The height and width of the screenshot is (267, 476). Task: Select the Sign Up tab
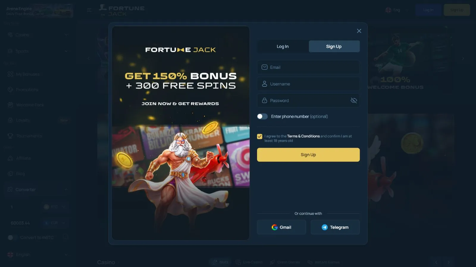click(334, 47)
